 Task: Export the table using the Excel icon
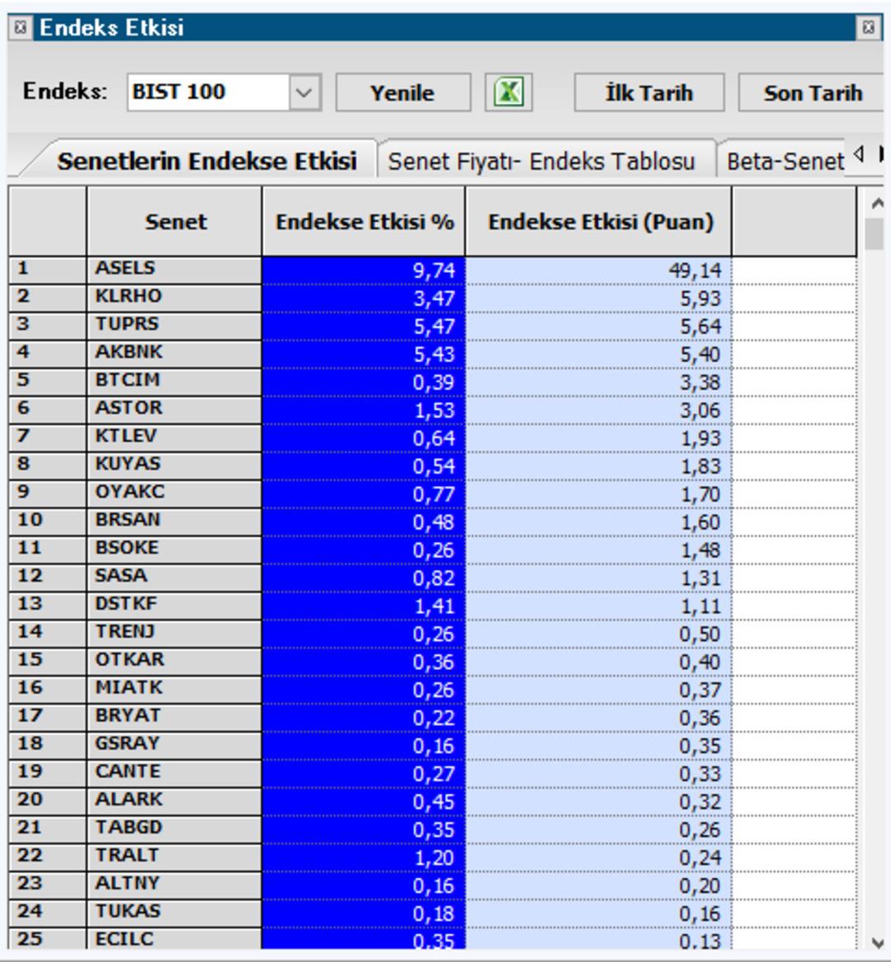(x=508, y=92)
